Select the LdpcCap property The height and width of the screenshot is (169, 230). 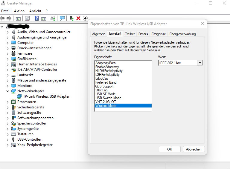(123, 79)
